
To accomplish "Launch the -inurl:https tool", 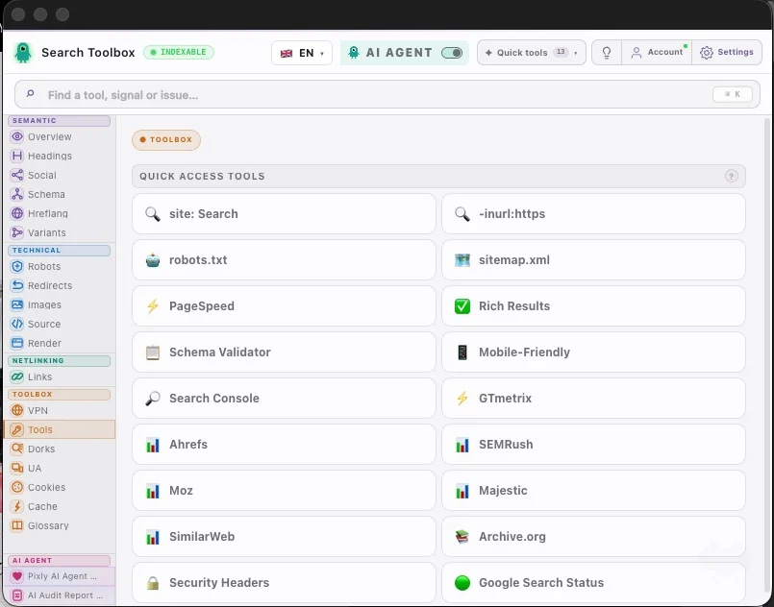I will [593, 213].
